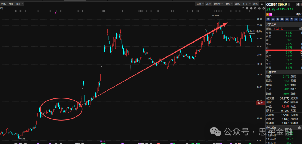
Task: Click the 形态 pattern button
Action: coord(255,4)
